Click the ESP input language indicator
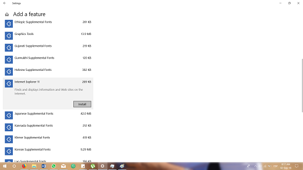303x170 pixels. tap(276, 166)
